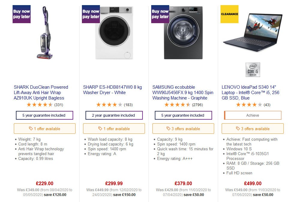Click the 2 year guarantee banner on SHARP washer
Screen dimensions: 300x202
click(x=114, y=115)
